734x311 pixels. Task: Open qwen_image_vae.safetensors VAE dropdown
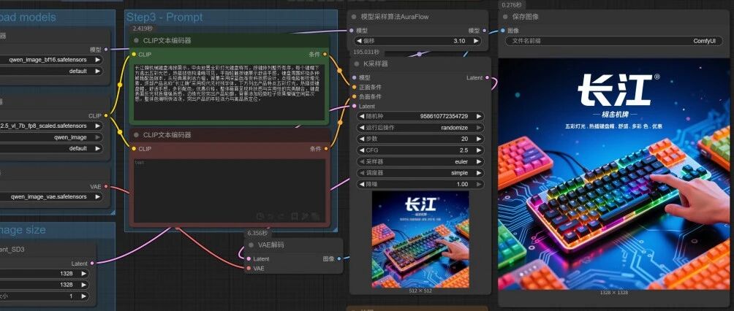pyautogui.click(x=51, y=197)
